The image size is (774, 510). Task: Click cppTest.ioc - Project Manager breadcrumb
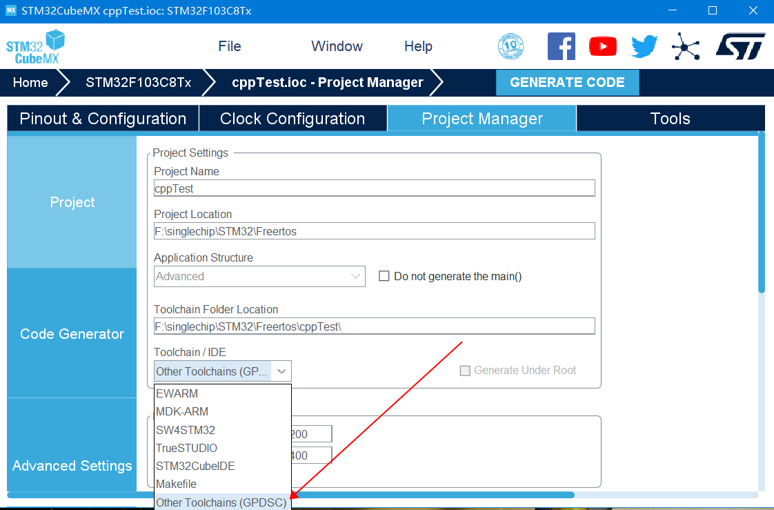coord(327,82)
